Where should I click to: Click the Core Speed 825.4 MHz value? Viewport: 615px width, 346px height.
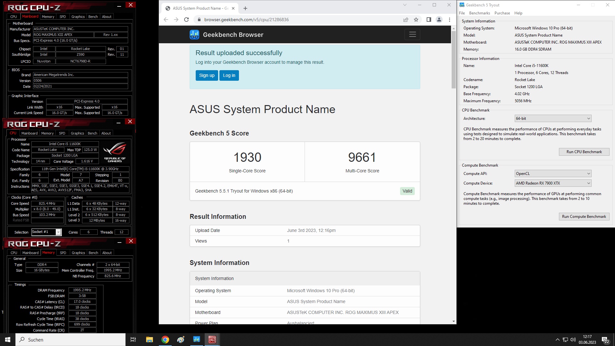click(47, 203)
